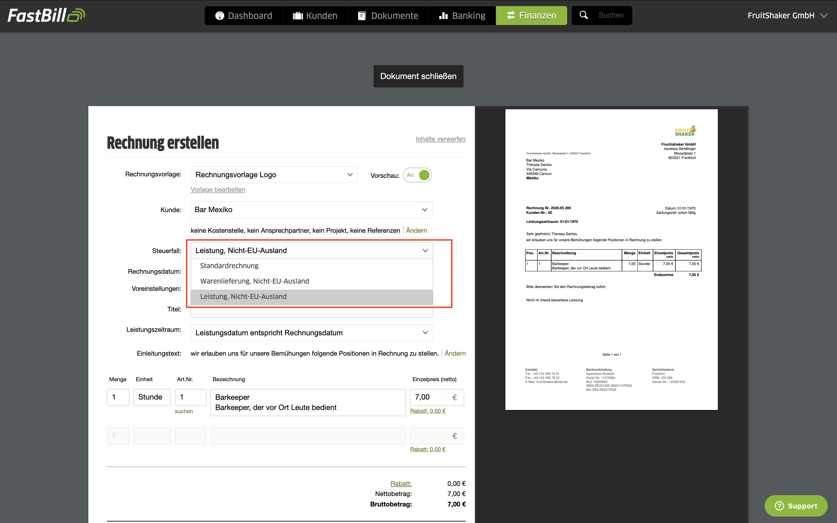This screenshot has width=837, height=523.
Task: Click the FastBill logo
Action: pyautogui.click(x=46, y=15)
